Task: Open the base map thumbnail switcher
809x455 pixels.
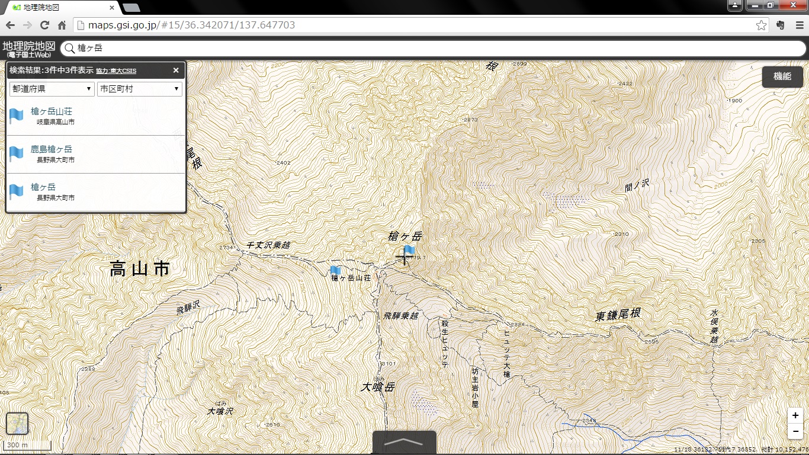Action: [17, 424]
